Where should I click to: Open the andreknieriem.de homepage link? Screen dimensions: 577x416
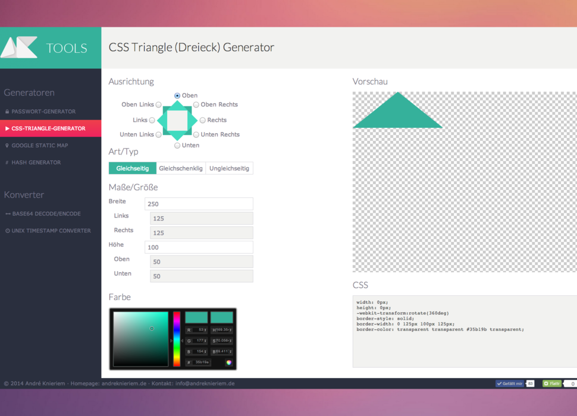click(x=124, y=384)
